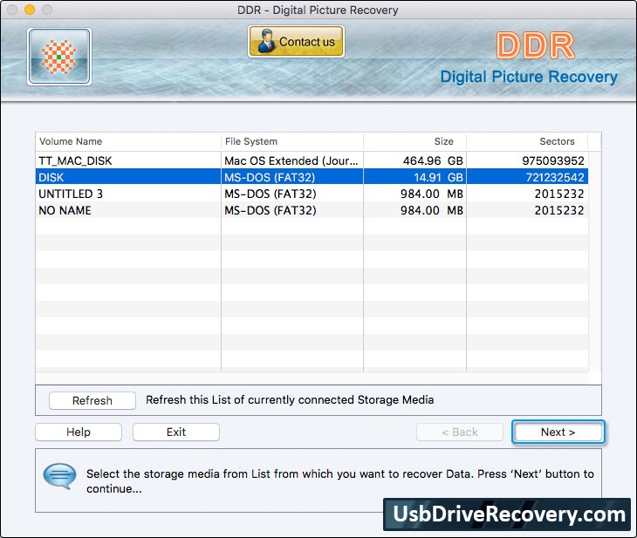Click 984.00 MB in UNTITLED 3 row
Viewport: 637px width, 538px height.
414,194
